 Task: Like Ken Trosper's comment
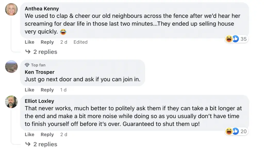pos(29,90)
